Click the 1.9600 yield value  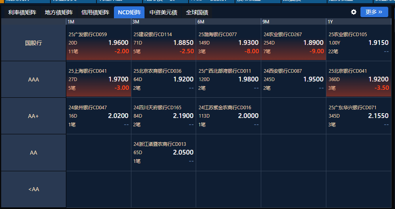coord(118,43)
